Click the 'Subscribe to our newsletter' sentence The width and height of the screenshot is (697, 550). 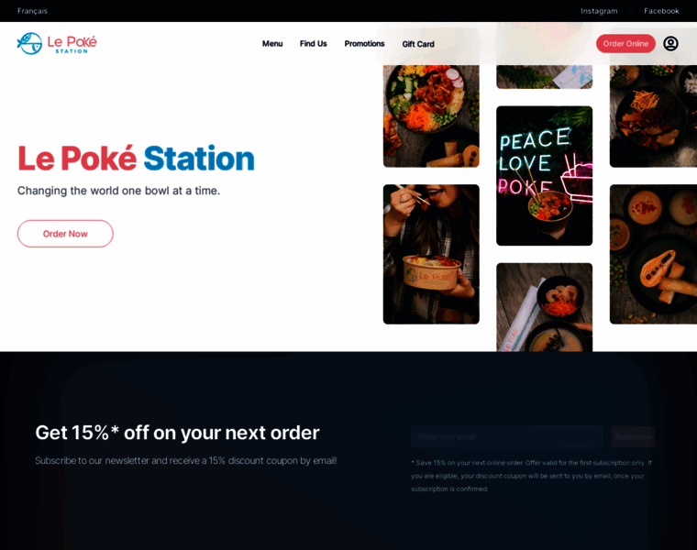[x=186, y=461]
